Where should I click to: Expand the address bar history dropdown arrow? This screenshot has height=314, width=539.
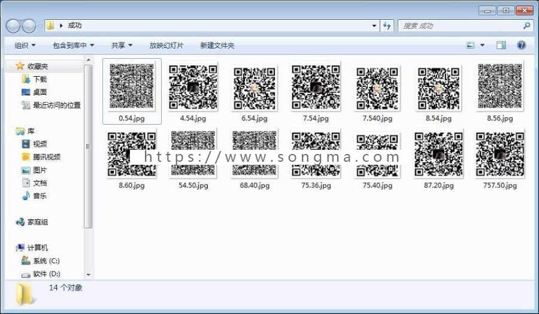tap(374, 26)
